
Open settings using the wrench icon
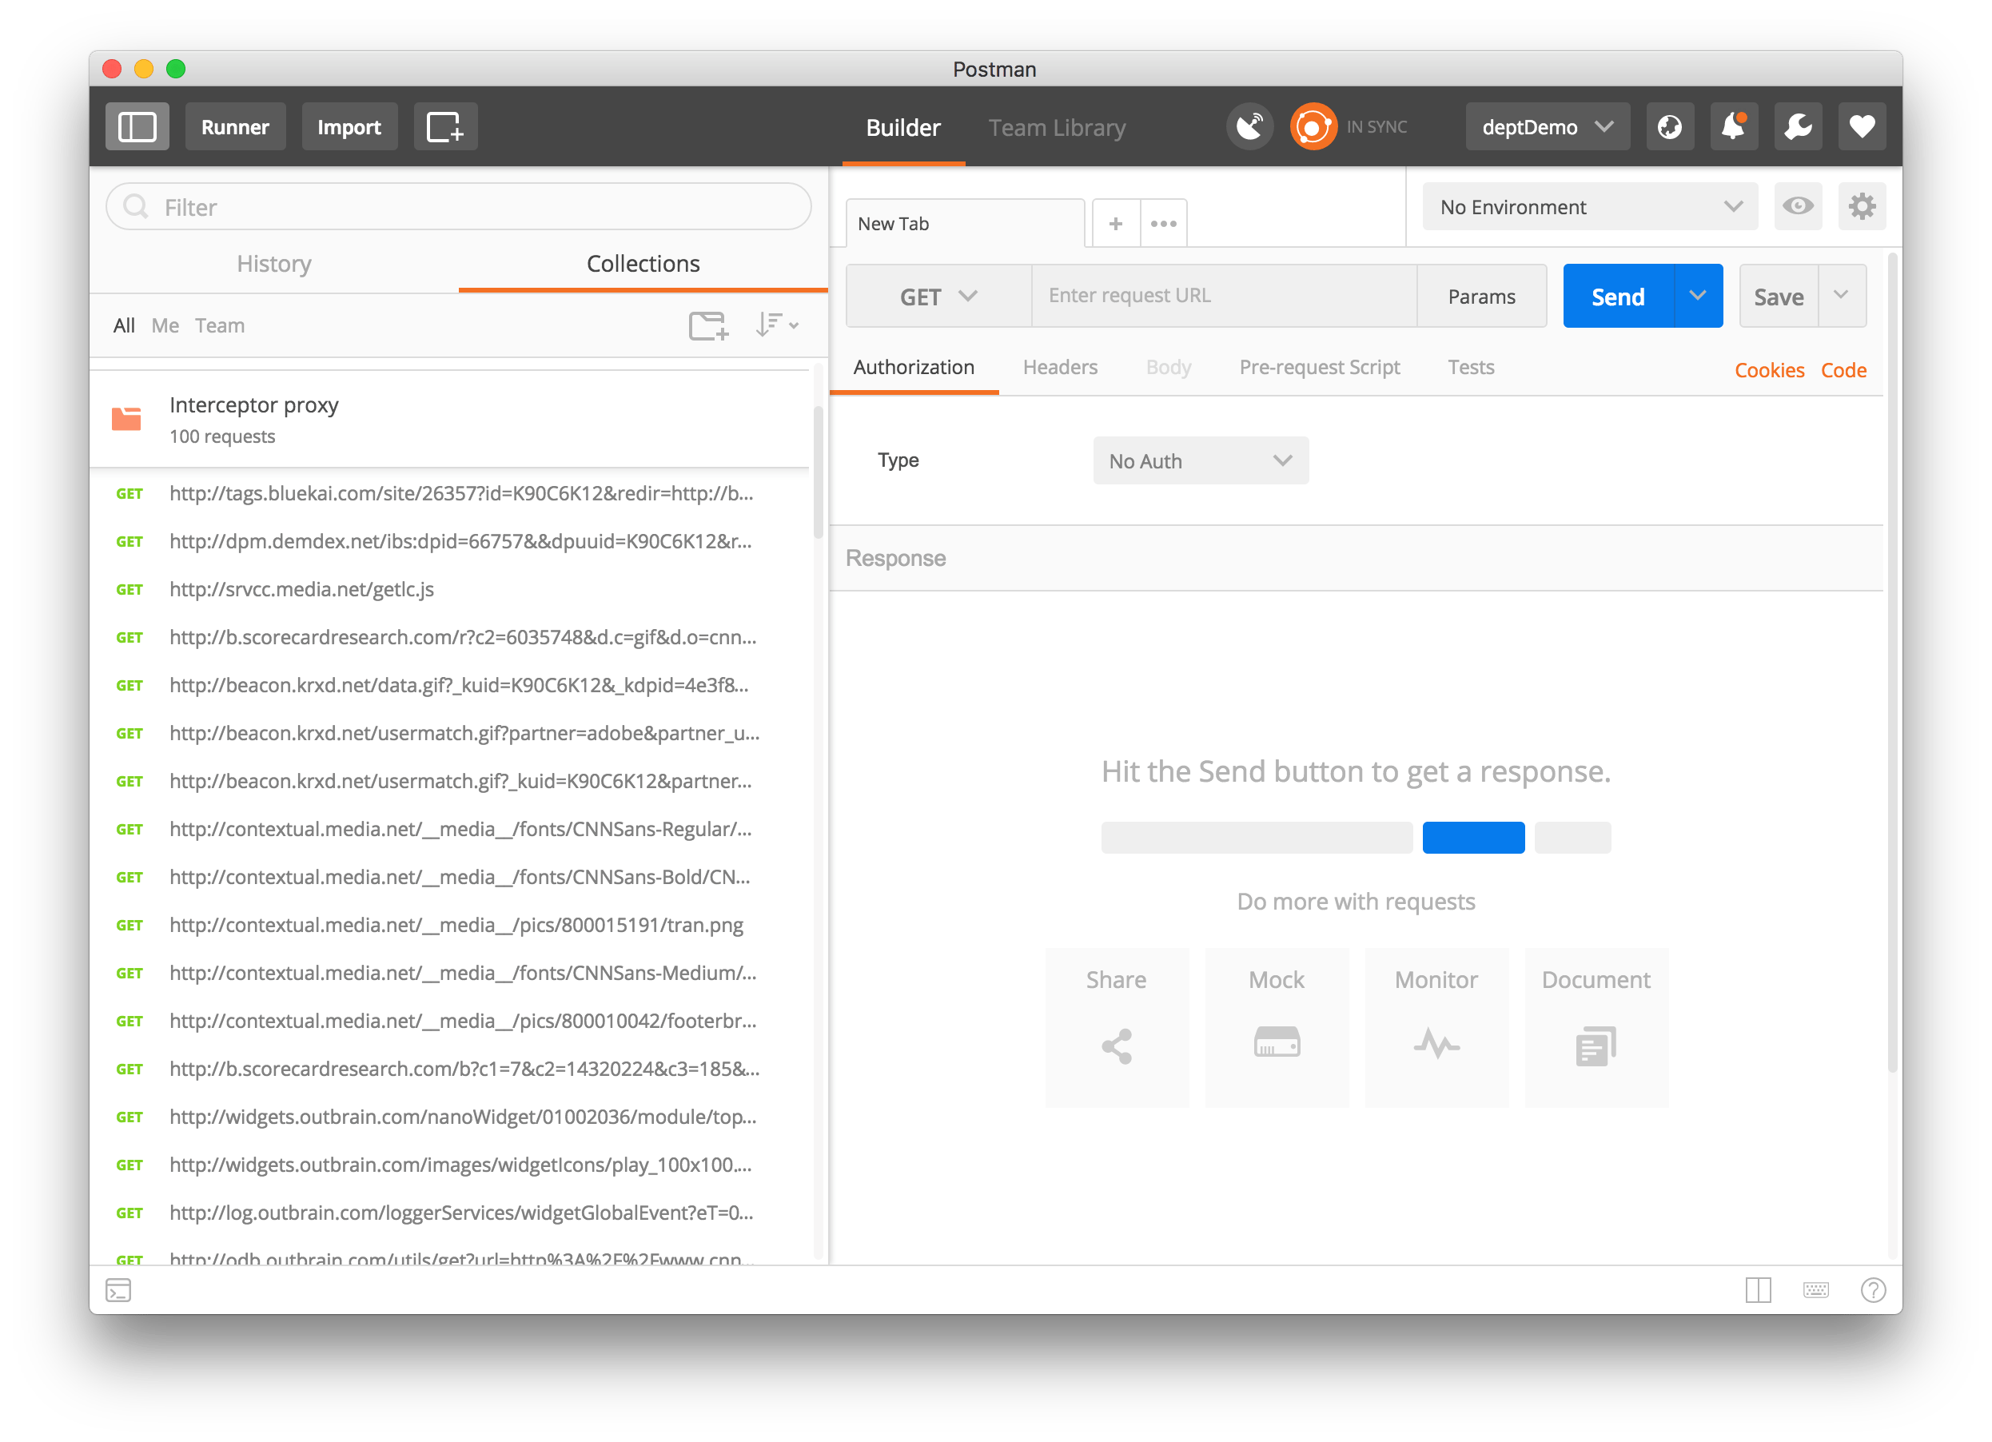pyautogui.click(x=1797, y=125)
